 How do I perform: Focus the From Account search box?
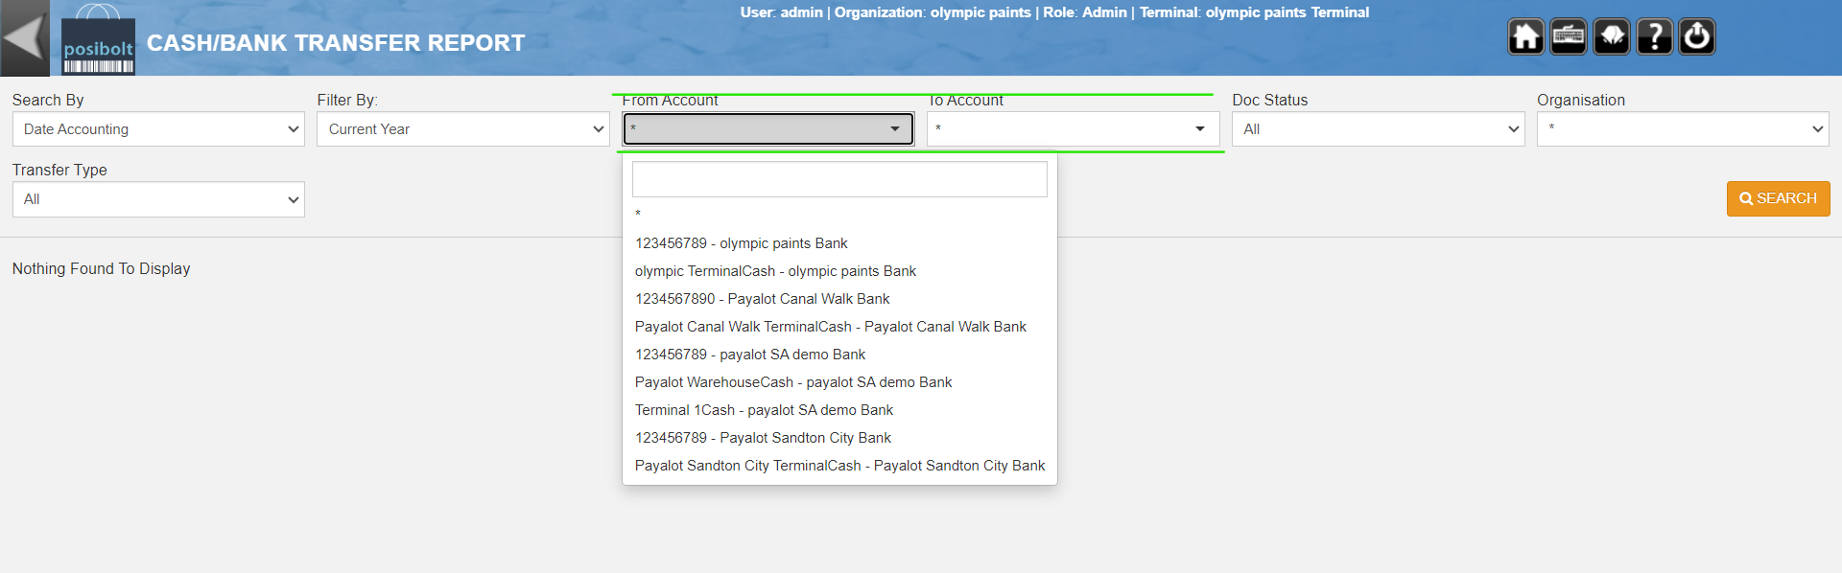coord(839,179)
